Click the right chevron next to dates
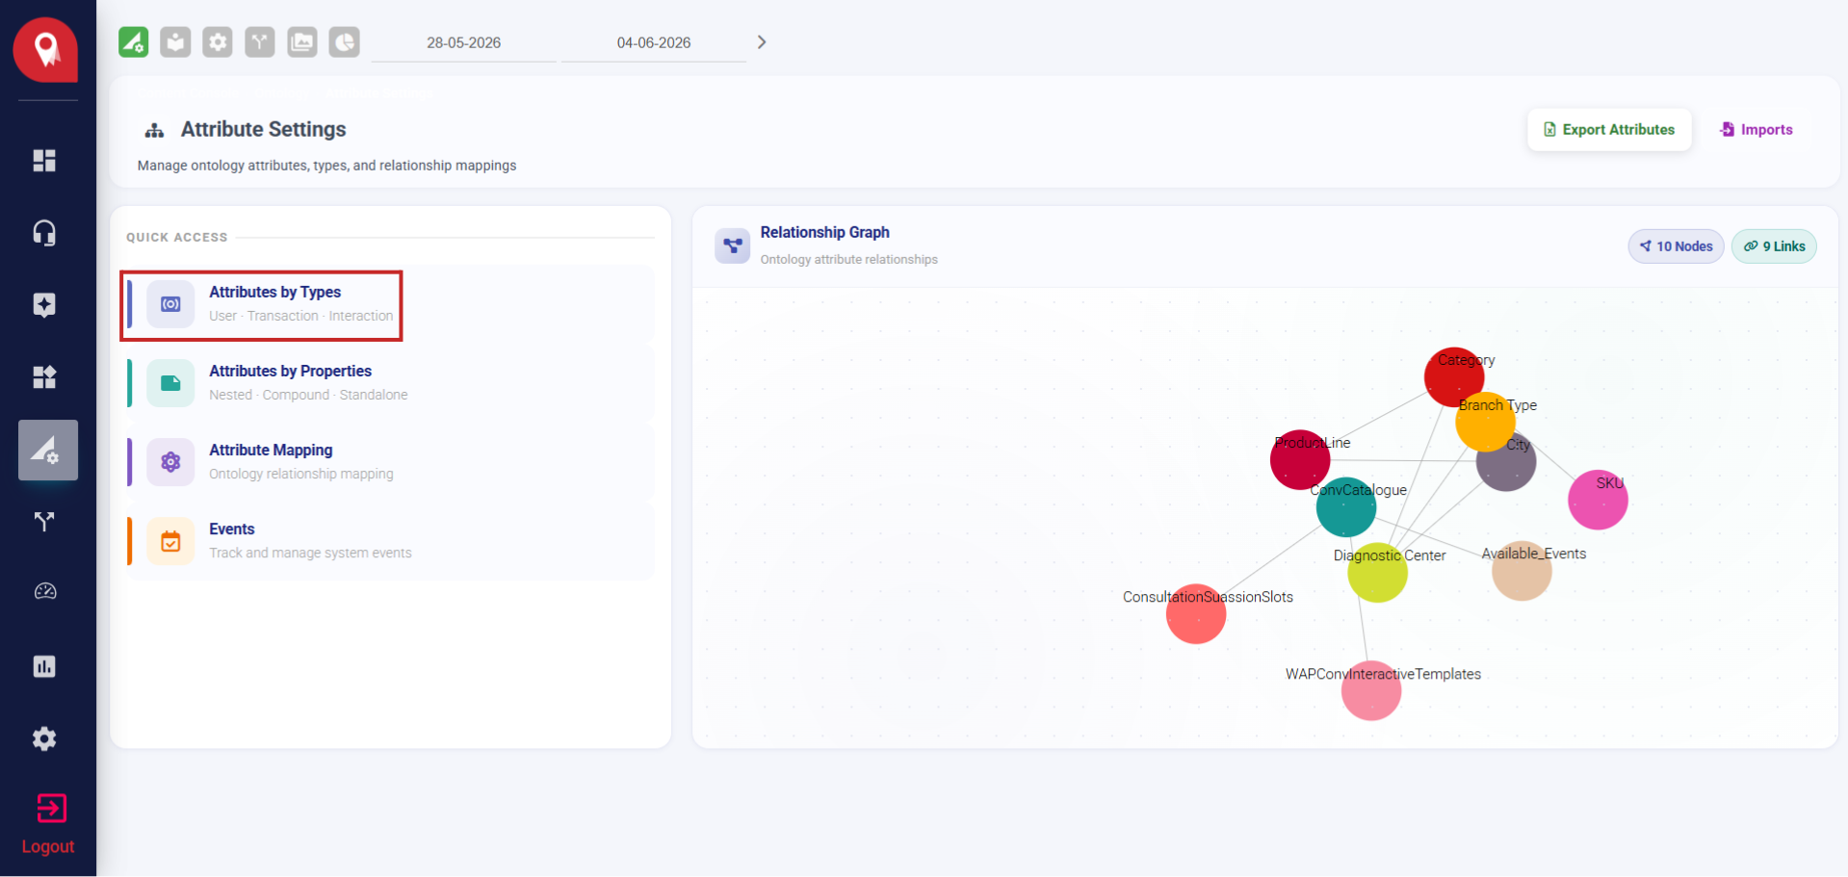 pyautogui.click(x=762, y=42)
